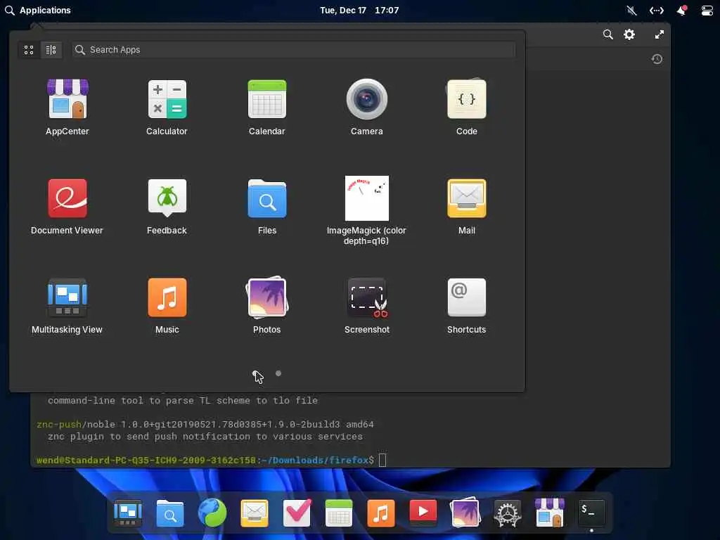
Task: Open AppCenter from the app grid
Action: (67, 108)
